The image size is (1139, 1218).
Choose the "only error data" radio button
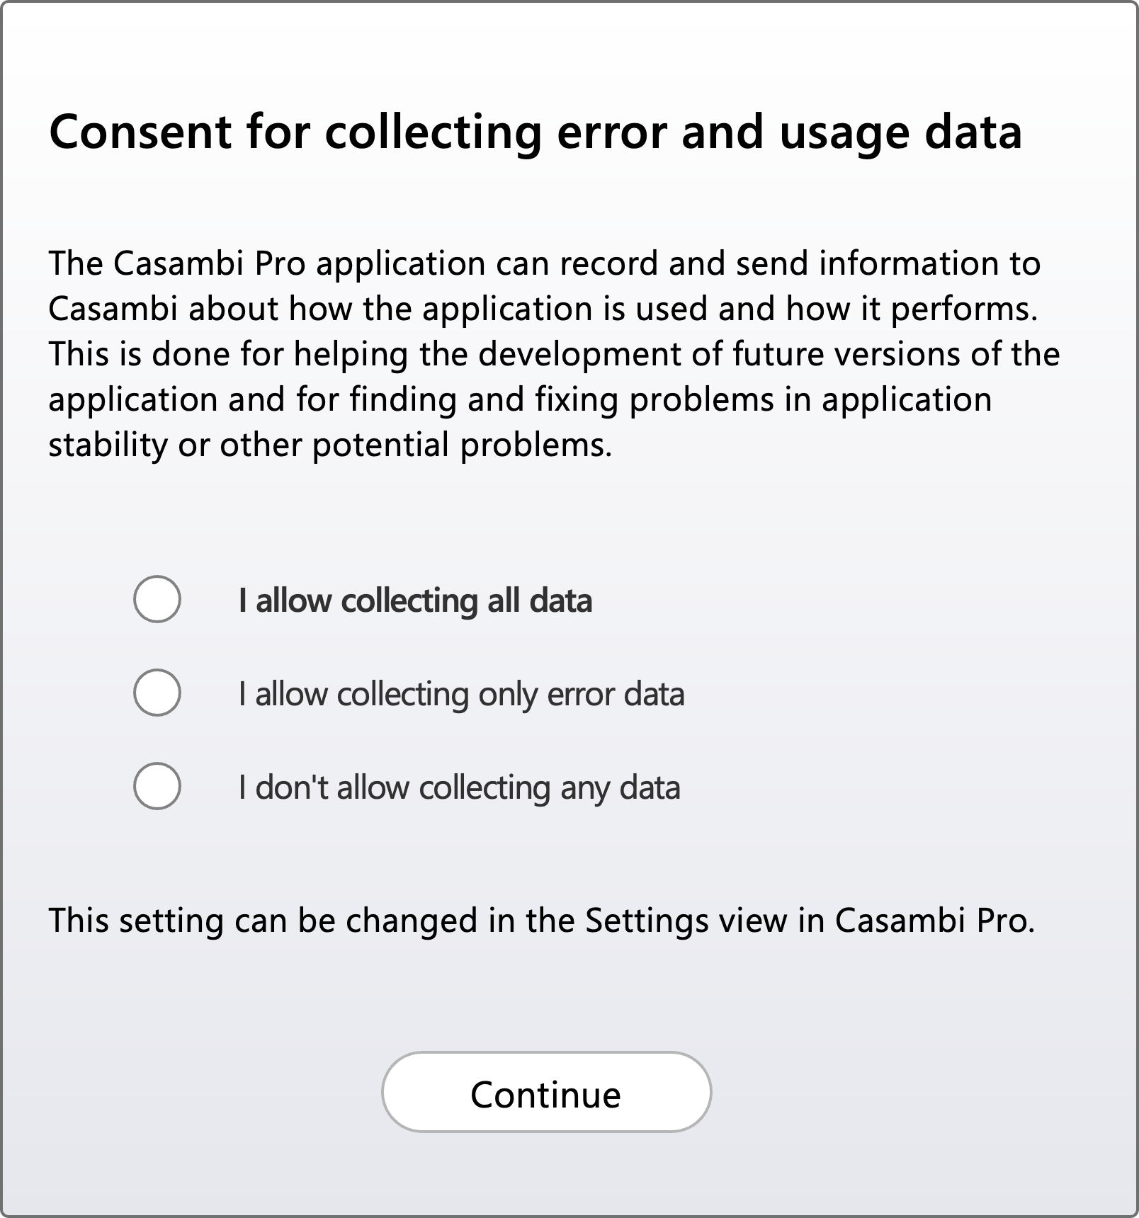tap(157, 693)
